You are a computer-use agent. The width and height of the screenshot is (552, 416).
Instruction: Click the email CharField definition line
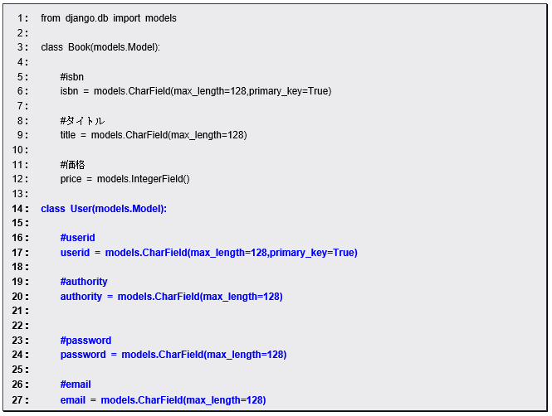point(163,400)
